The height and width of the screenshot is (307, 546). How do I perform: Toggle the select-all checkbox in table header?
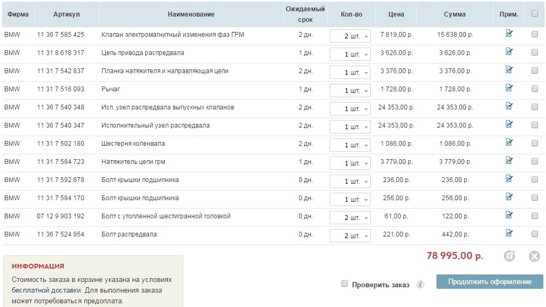tap(535, 14)
